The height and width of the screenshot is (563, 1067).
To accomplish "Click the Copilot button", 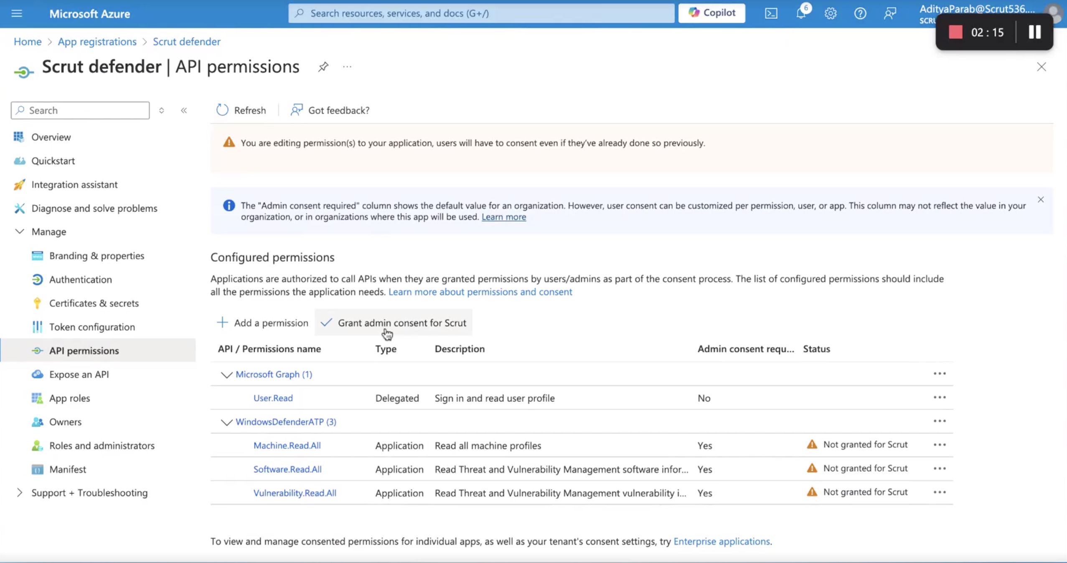I will tap(711, 13).
